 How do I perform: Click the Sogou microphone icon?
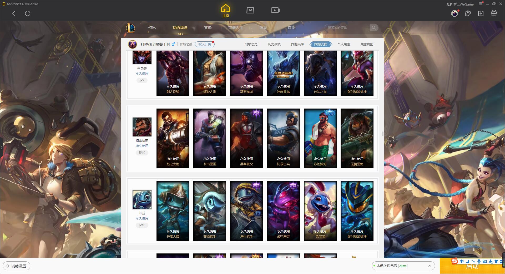[479, 261]
